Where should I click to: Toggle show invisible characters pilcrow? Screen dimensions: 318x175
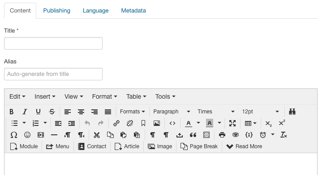click(153, 135)
